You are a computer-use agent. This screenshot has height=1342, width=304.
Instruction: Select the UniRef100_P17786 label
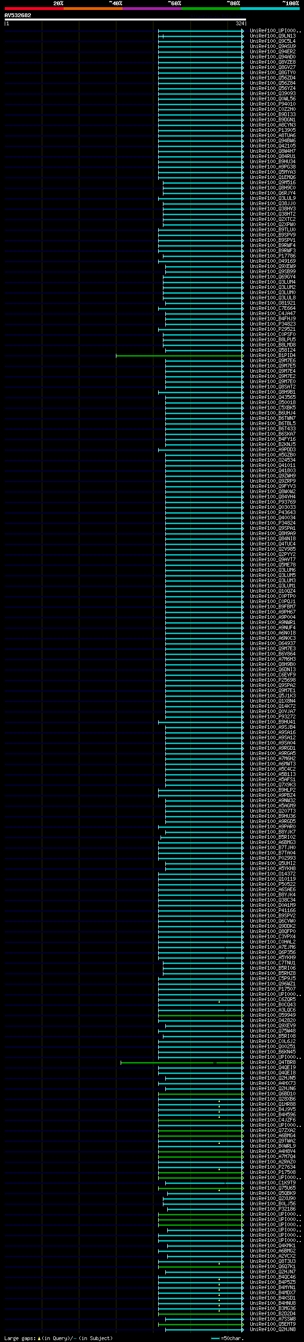(x=272, y=256)
